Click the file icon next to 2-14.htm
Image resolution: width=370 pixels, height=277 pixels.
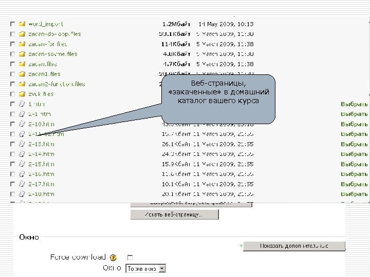(22, 154)
